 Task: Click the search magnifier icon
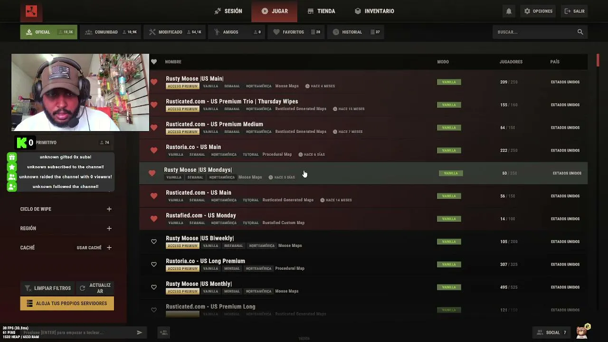click(x=580, y=32)
